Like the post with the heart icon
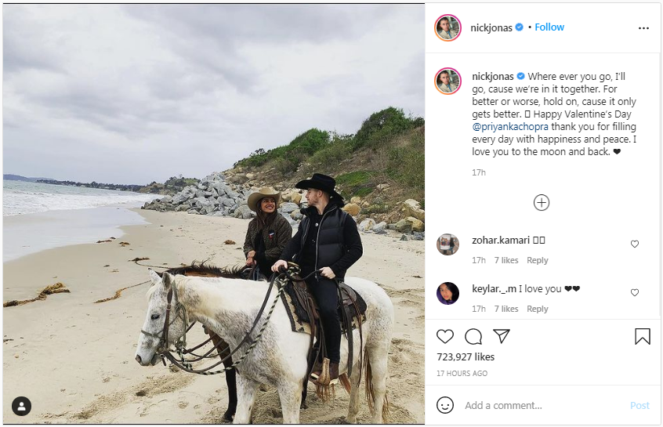Screen dimensions: 663x427 click(445, 337)
